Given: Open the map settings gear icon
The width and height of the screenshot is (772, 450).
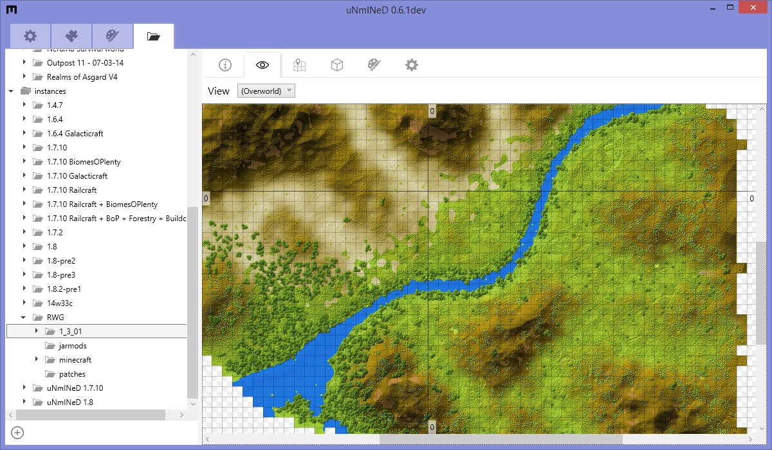Looking at the screenshot, I should [411, 64].
